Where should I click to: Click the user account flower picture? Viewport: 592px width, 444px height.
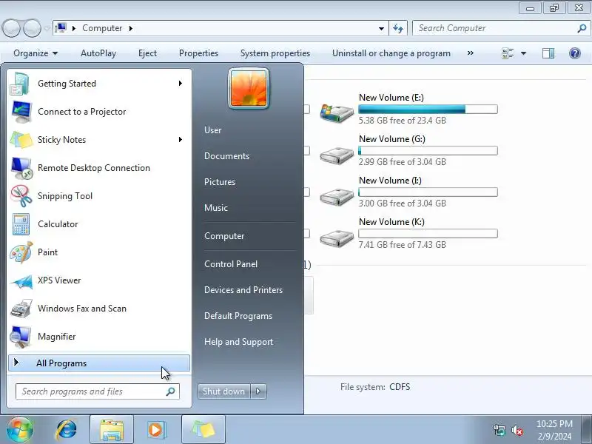click(x=249, y=89)
